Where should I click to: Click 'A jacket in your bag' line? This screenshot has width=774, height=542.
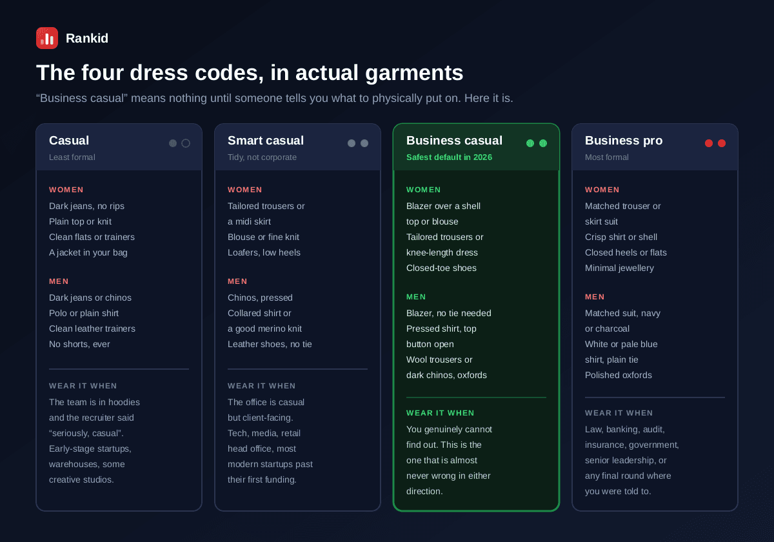tap(88, 253)
